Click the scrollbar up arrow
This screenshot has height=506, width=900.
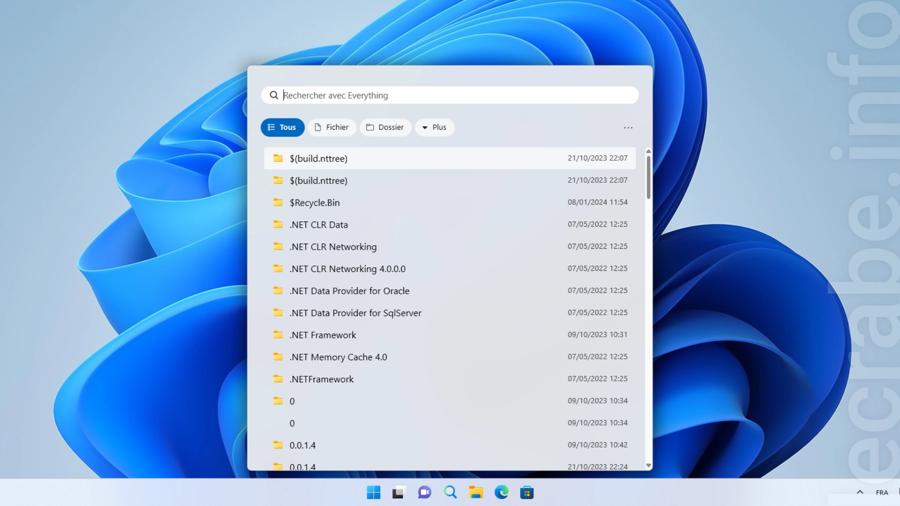648,151
